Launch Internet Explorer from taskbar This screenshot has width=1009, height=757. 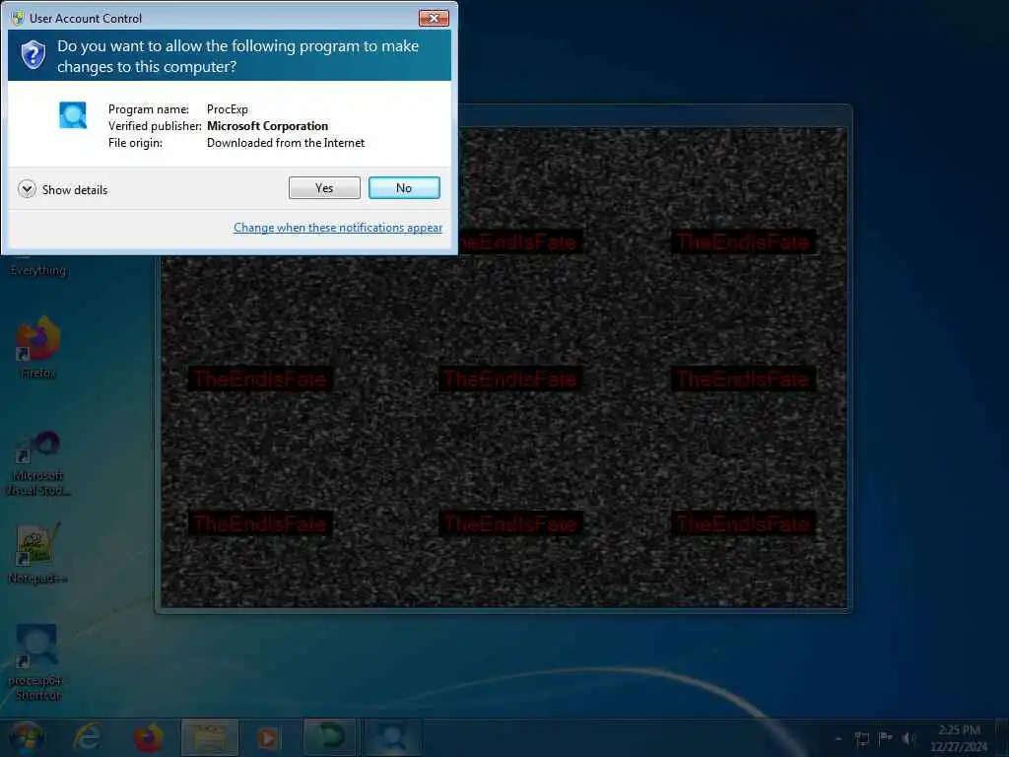click(x=87, y=737)
